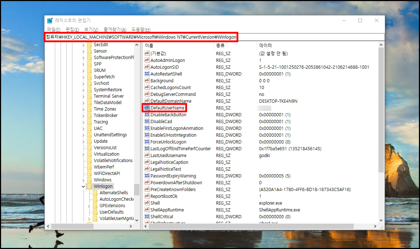Image resolution: width=420 pixels, height=249 pixels.
Task: Expand the Sensor key
Action: click(83, 52)
